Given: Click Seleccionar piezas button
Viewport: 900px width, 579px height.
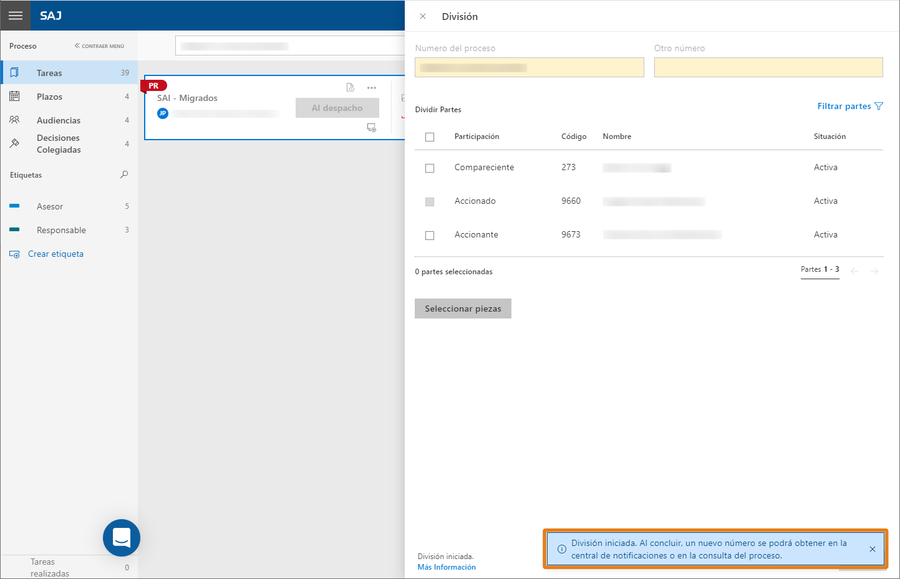Looking at the screenshot, I should tap(463, 309).
